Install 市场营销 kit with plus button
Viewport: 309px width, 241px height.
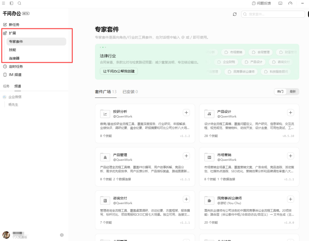[290, 156]
